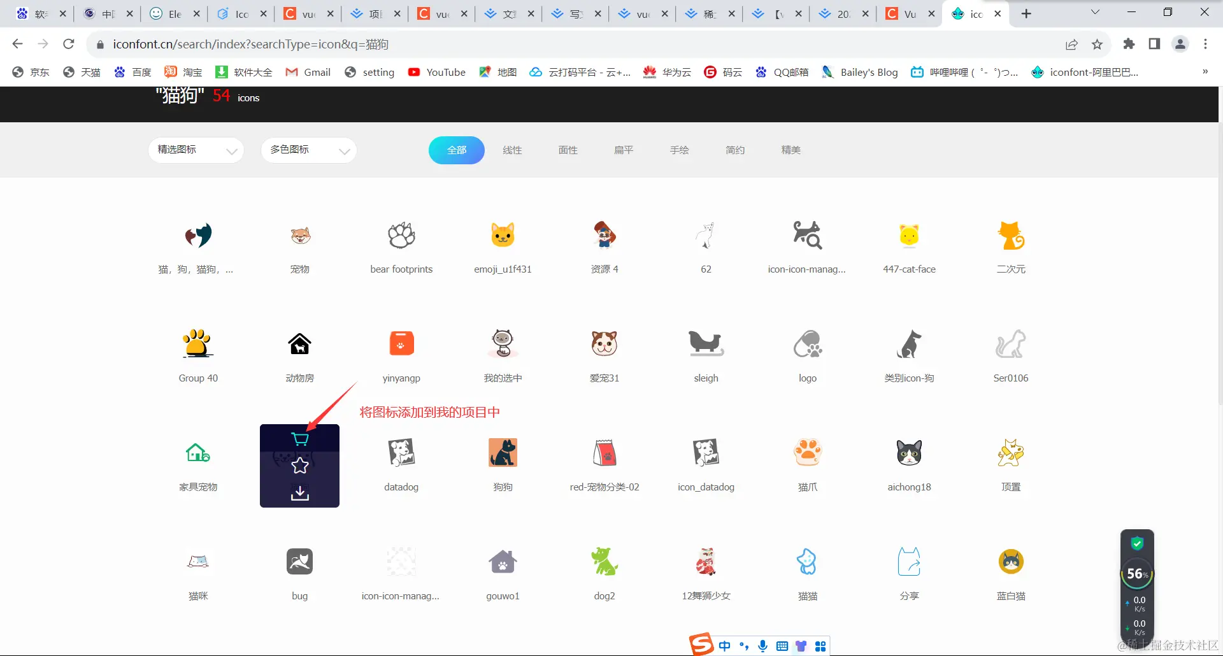Screen dimensions: 1223x656
Task: Open the browser tab search chevron
Action: point(1095,13)
